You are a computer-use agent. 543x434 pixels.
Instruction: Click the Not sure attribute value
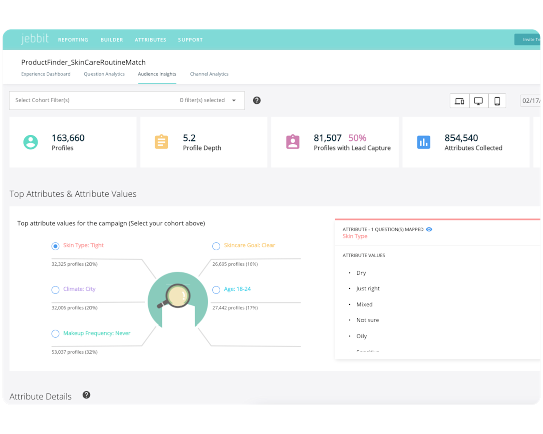[x=368, y=320]
